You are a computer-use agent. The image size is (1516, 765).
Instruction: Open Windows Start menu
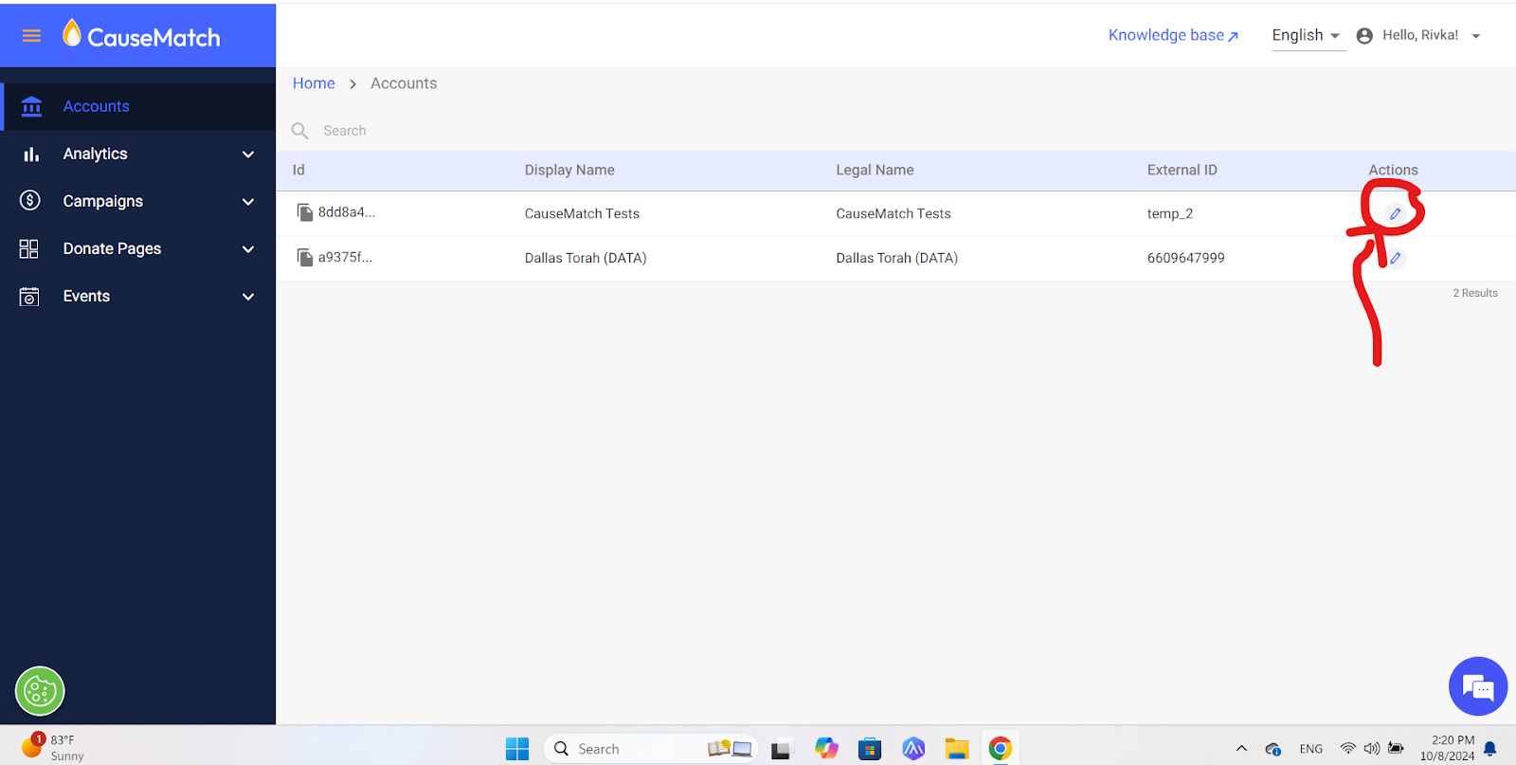(517, 749)
